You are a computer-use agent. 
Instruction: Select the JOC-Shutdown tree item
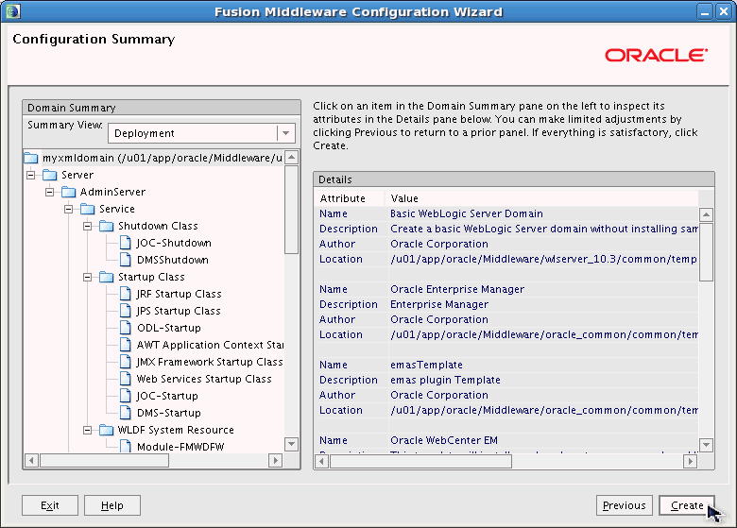click(x=174, y=243)
